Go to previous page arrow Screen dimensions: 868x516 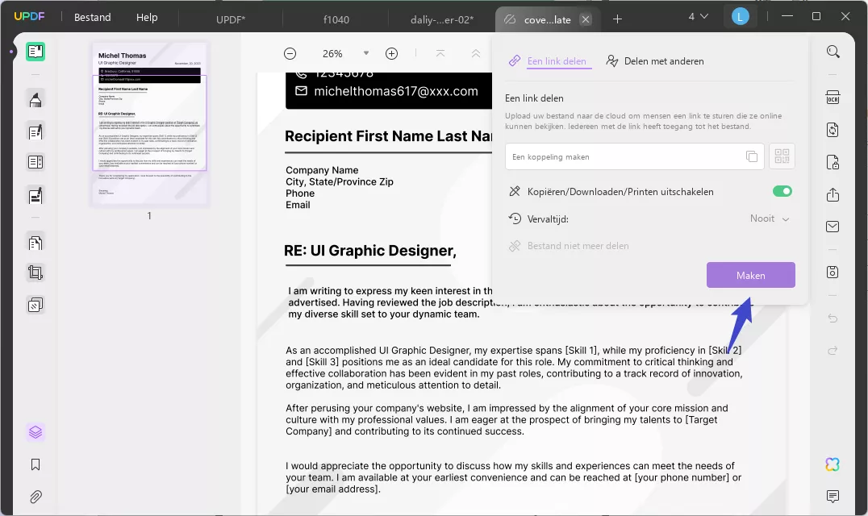475,54
